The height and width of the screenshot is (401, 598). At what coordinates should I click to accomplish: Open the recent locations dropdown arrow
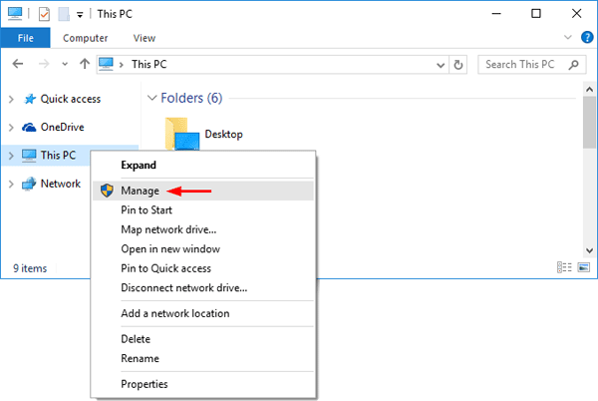click(x=65, y=64)
